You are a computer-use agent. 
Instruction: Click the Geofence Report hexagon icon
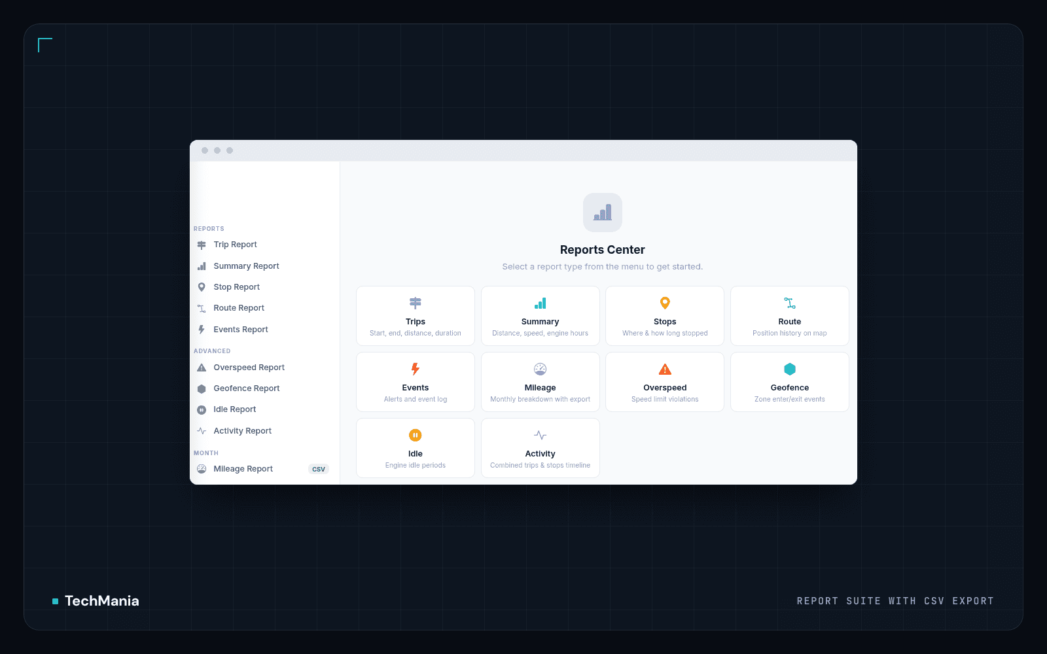click(x=202, y=388)
